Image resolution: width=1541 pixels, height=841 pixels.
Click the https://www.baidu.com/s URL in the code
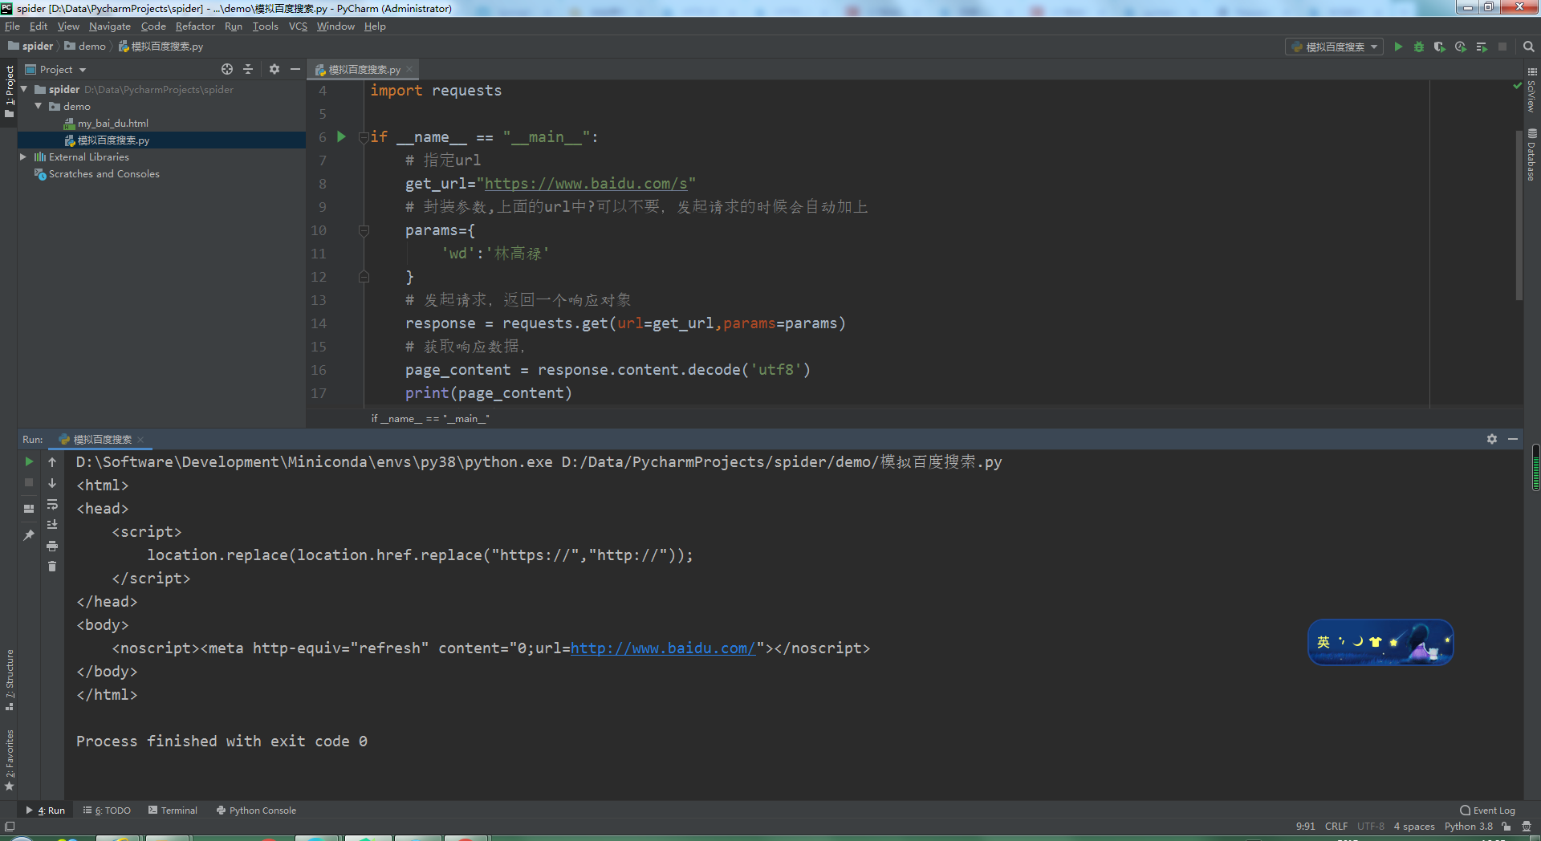click(x=586, y=184)
